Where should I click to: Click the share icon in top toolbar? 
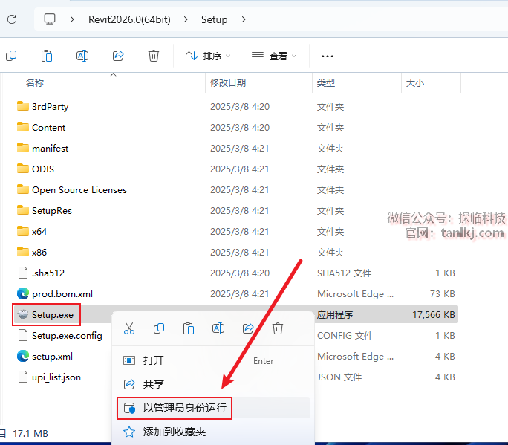118,56
